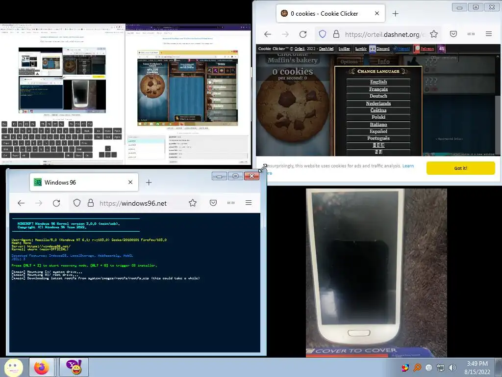Image resolution: width=502 pixels, height=377 pixels.
Task: Choose English language
Action: (378, 82)
